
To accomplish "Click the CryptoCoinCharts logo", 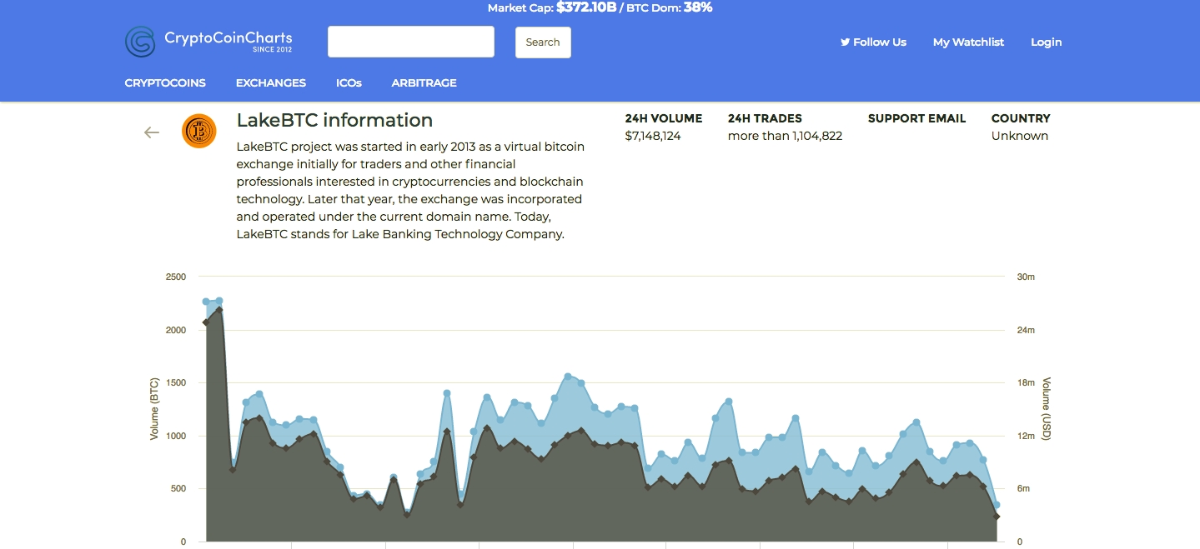I will (x=208, y=42).
